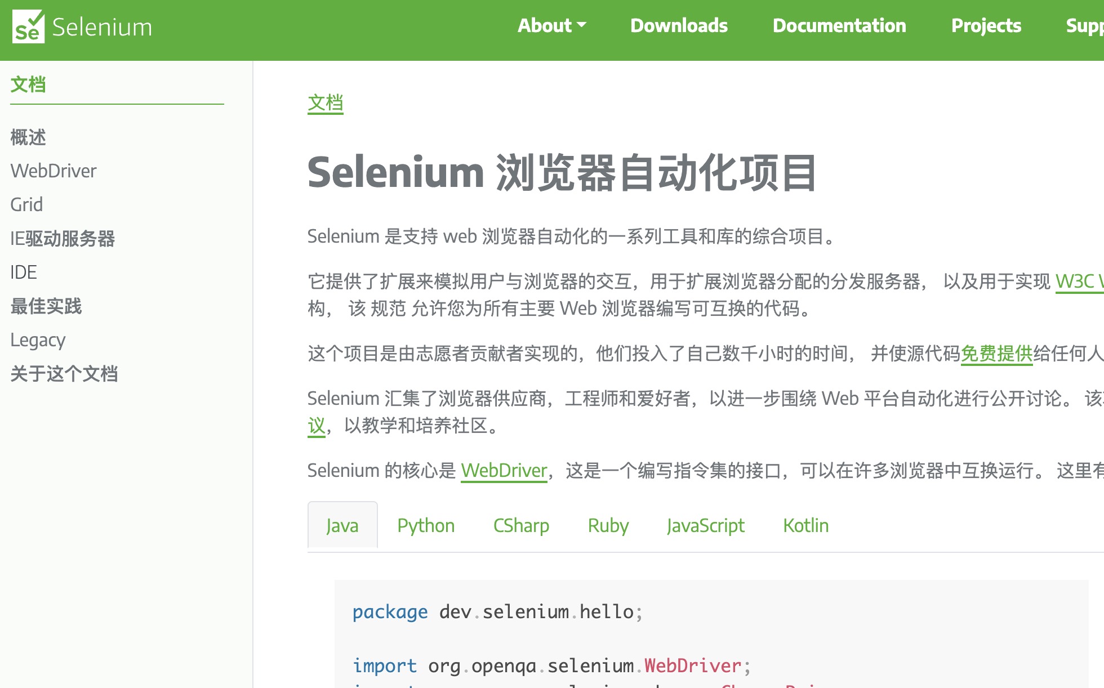Image resolution: width=1104 pixels, height=688 pixels.
Task: Select the Kotlin code tab
Action: coord(805,526)
